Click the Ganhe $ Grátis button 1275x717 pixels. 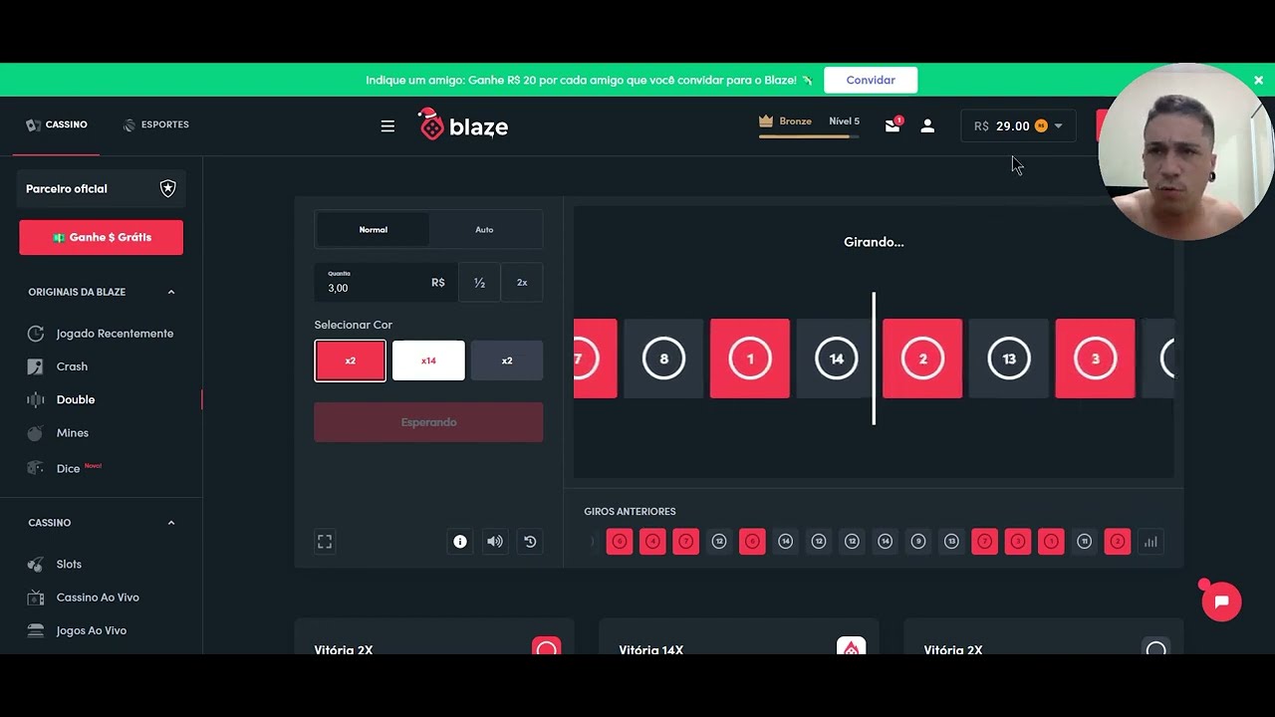pyautogui.click(x=101, y=237)
